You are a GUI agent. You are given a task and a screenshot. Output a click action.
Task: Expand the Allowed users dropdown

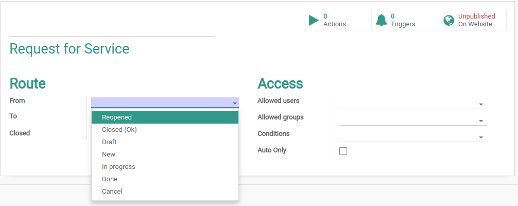[481, 105]
